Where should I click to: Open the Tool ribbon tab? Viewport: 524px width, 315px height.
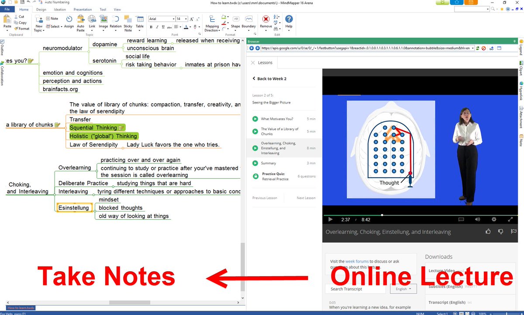[x=103, y=9]
